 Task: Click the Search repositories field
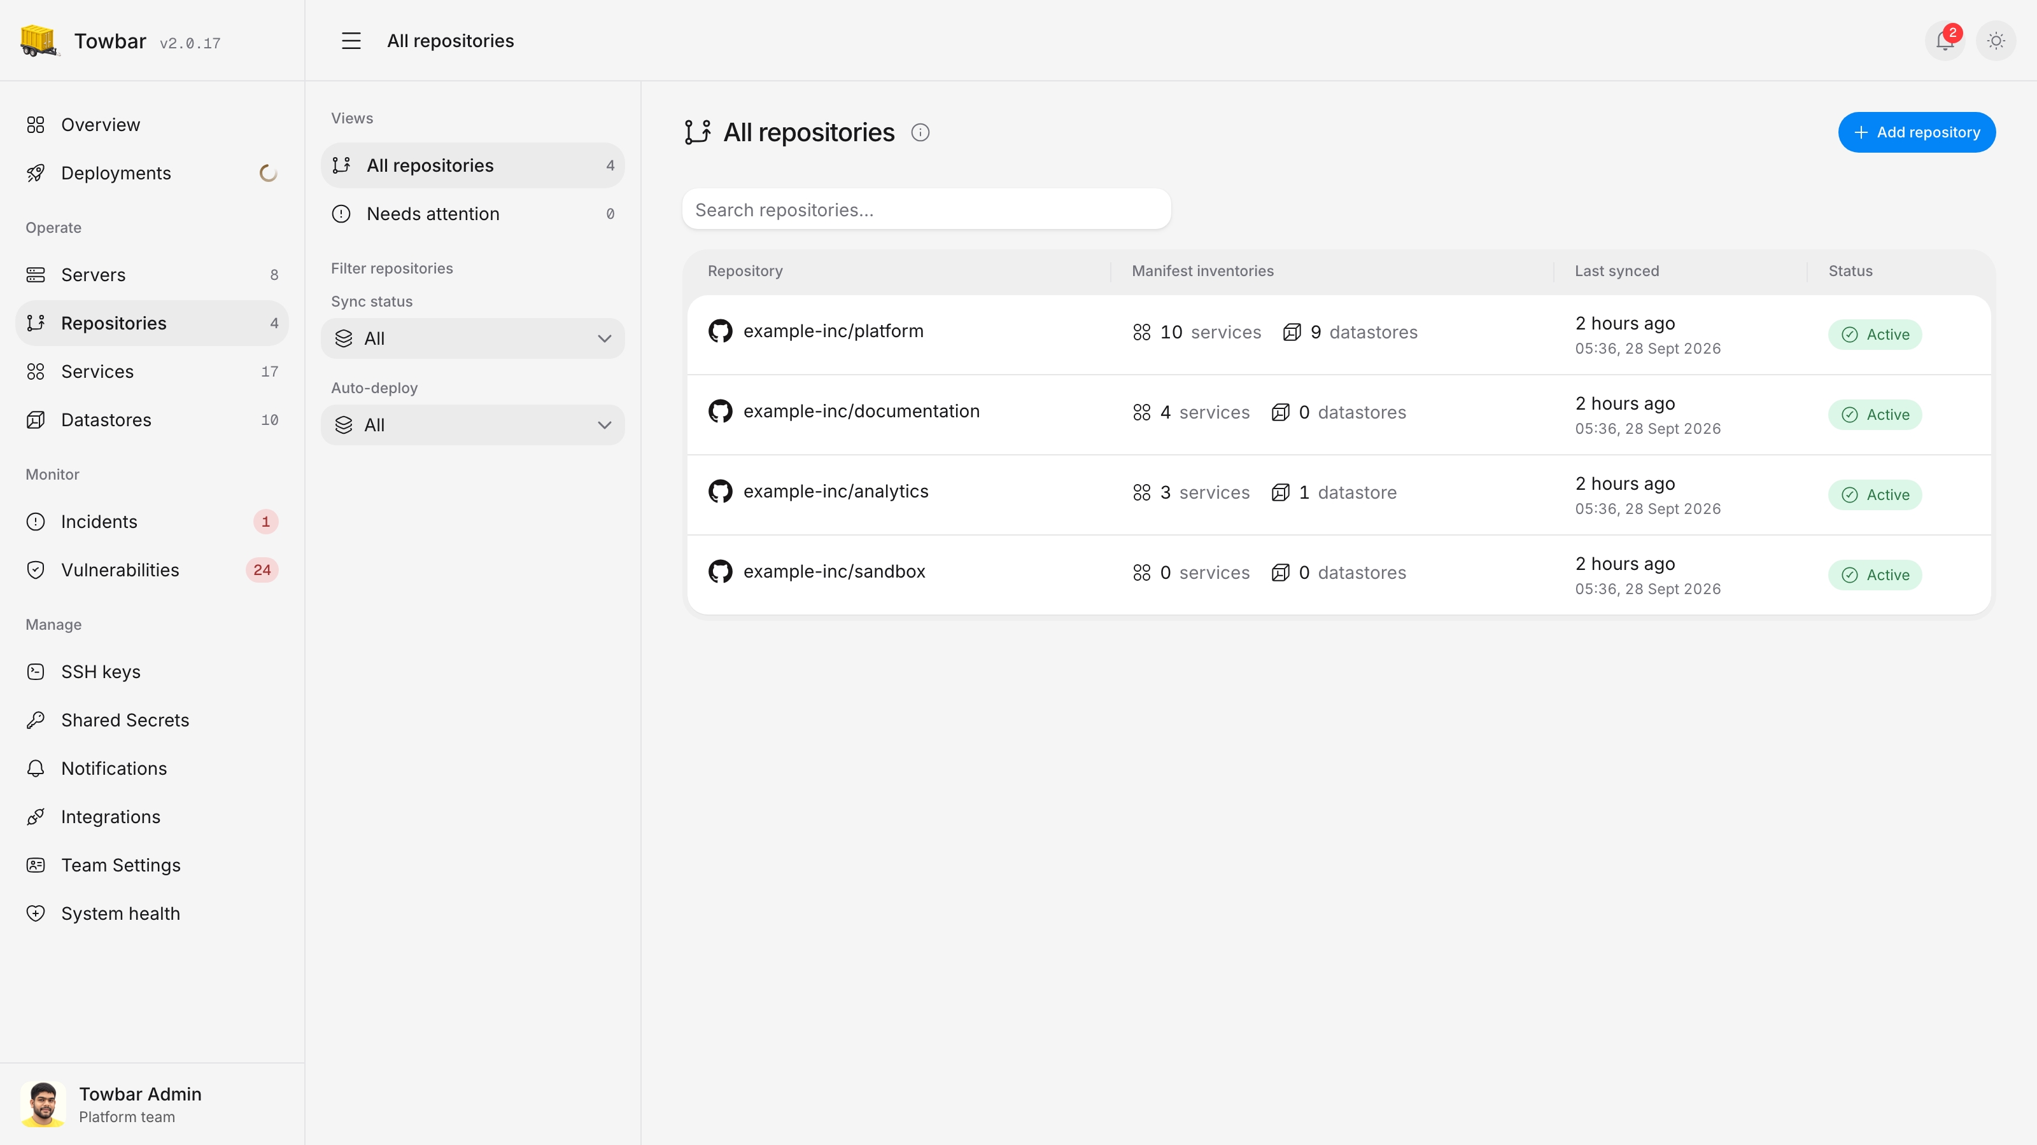926,209
